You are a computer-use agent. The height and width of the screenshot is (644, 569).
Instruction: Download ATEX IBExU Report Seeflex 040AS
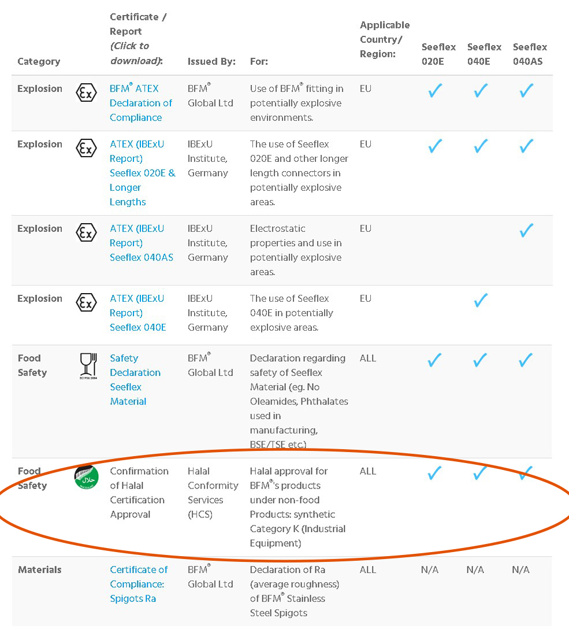pos(141,243)
